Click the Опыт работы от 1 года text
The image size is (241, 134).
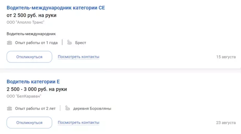click(x=36, y=43)
